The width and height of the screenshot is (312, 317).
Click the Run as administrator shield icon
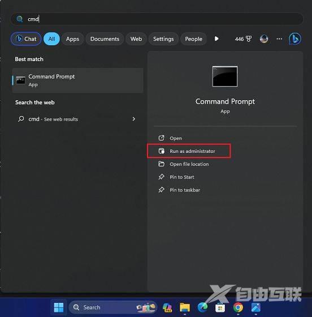pyautogui.click(x=161, y=151)
